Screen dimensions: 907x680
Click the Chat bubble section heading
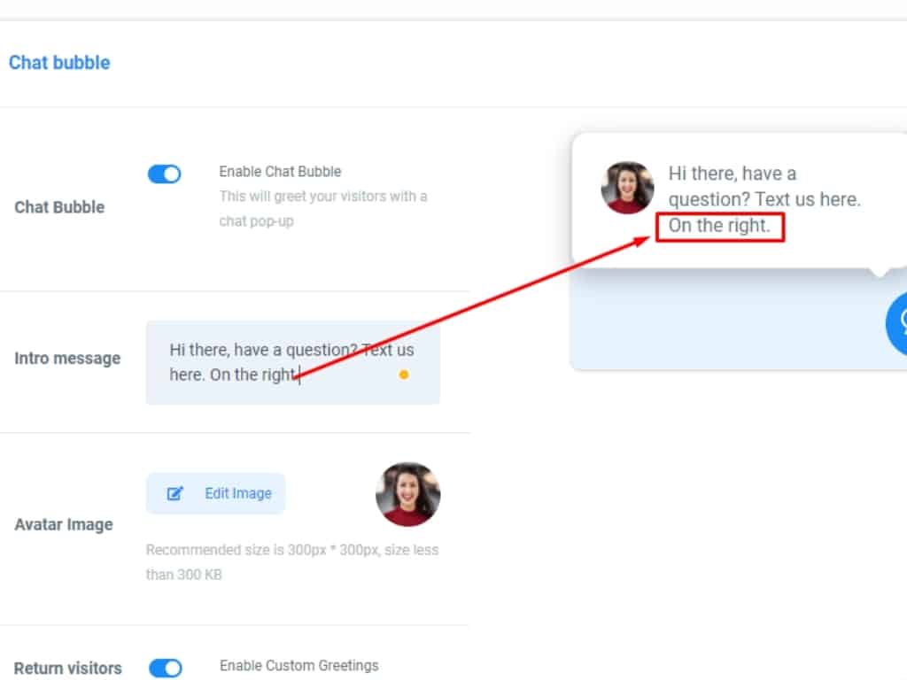[x=59, y=63]
